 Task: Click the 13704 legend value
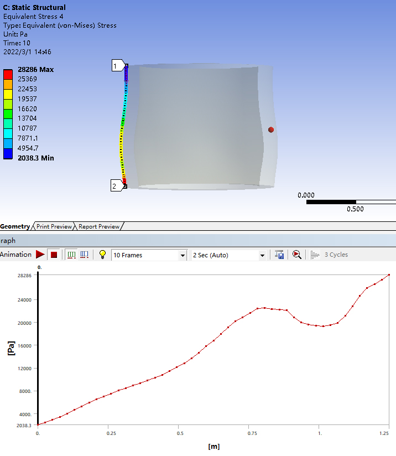click(27, 118)
